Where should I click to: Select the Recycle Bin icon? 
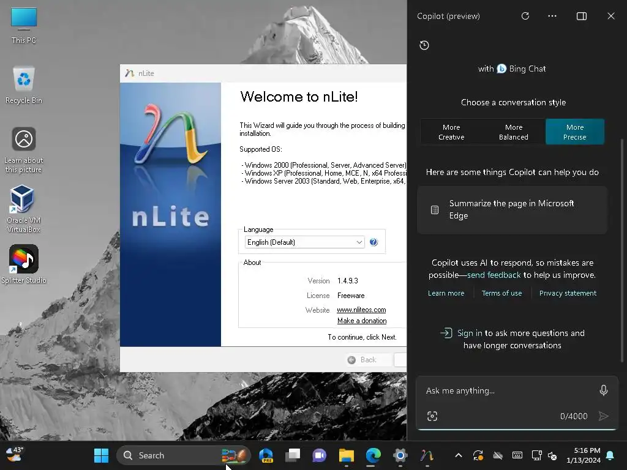[x=24, y=85]
